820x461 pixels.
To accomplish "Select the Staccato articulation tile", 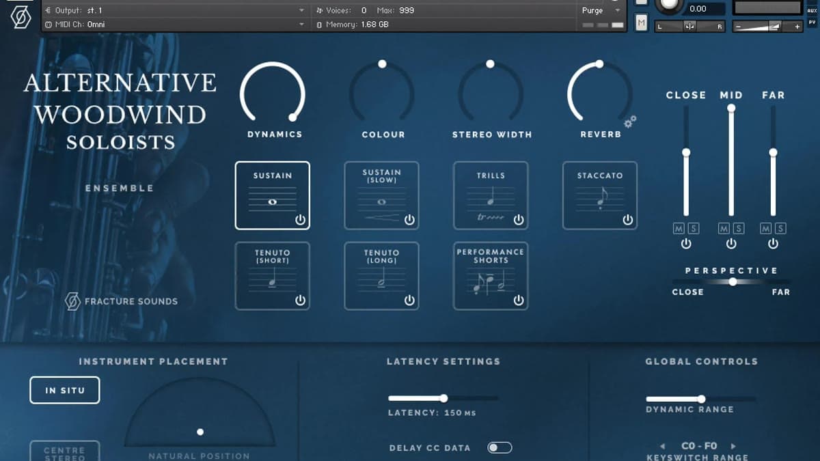I will [600, 195].
